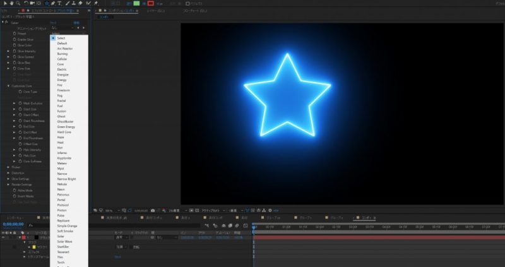Select the Pen tool
This screenshot has width=505, height=267.
point(54,3)
